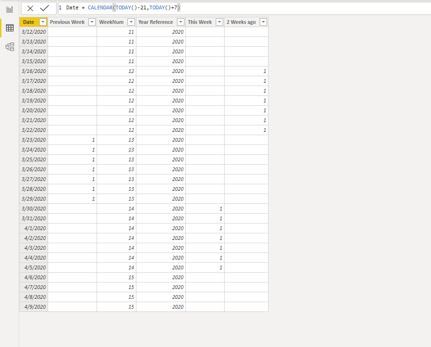Select the 3/16/2020 date cell
Viewport: 431px width, 347px height.
point(34,71)
